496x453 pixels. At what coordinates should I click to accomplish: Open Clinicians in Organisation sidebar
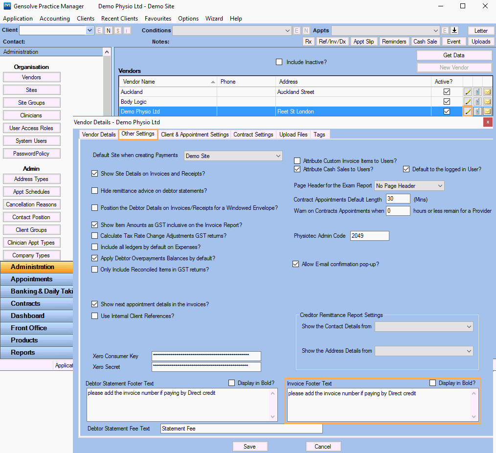[x=31, y=115]
